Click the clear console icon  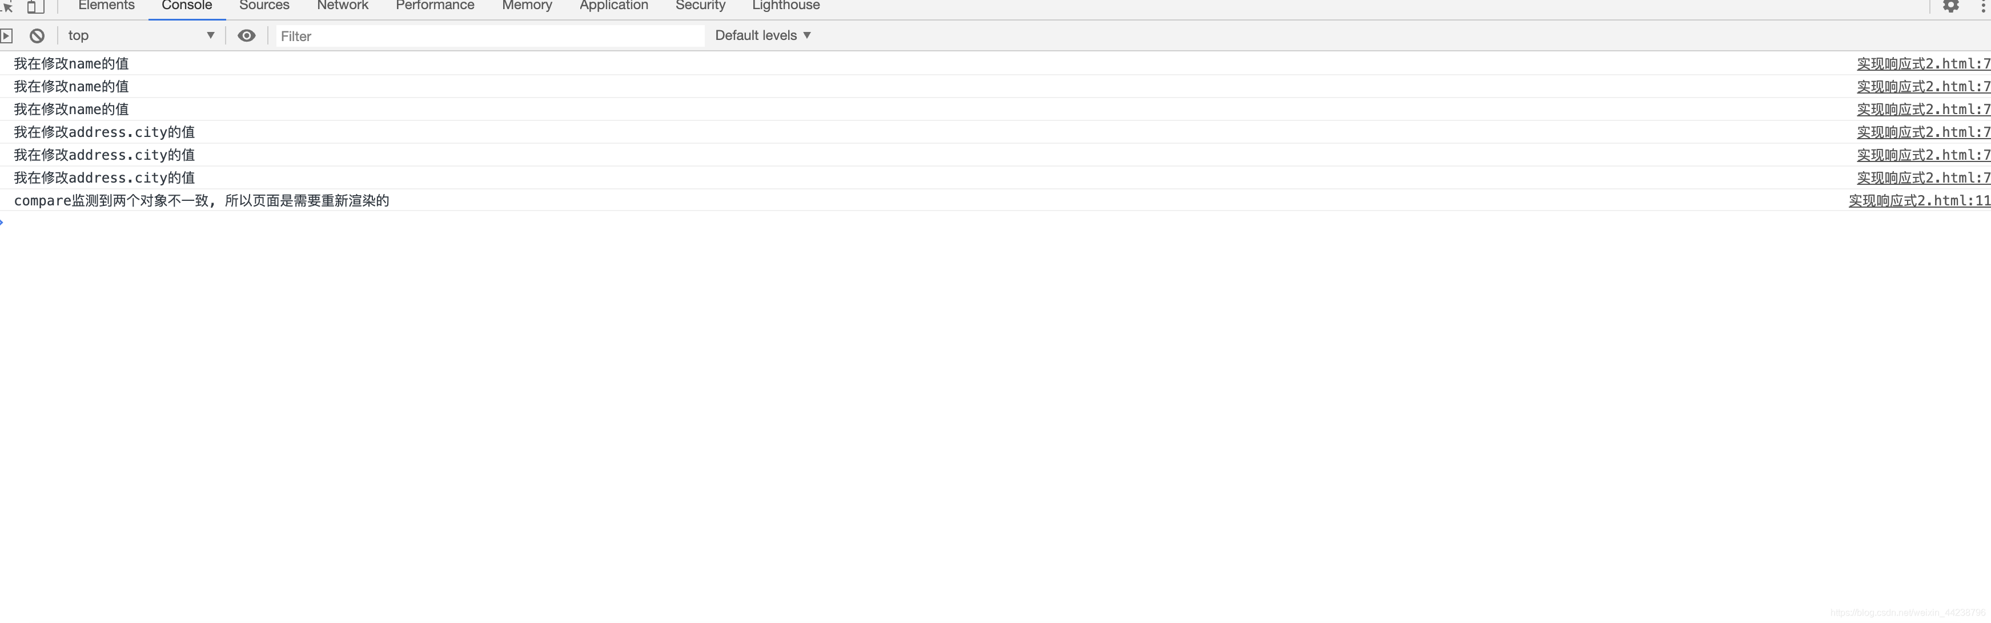pyautogui.click(x=39, y=34)
